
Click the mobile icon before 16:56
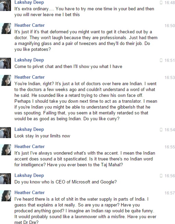pyautogui.click(x=161, y=176)
